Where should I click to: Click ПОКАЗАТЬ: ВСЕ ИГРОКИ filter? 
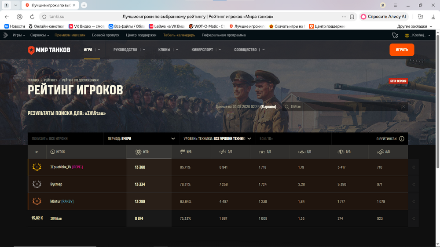[x=66, y=138]
